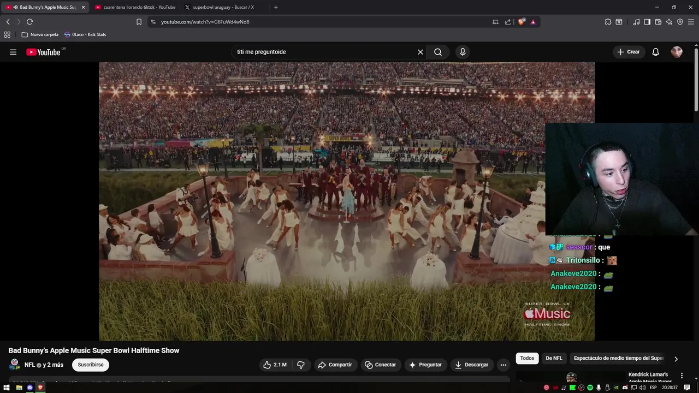699x393 pixels.
Task: Switch to superbowl uruguay X tab
Action: coord(224,7)
